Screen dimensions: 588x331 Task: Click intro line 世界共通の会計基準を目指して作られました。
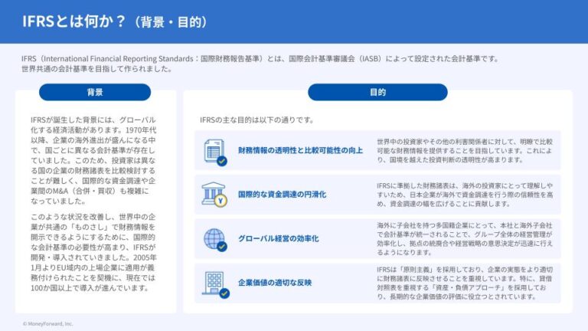(96, 69)
